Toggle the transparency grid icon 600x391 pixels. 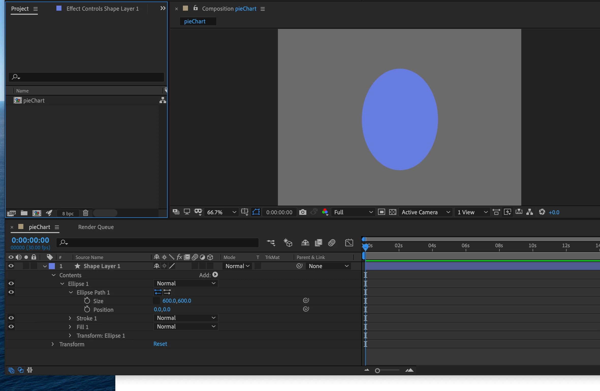click(x=393, y=212)
